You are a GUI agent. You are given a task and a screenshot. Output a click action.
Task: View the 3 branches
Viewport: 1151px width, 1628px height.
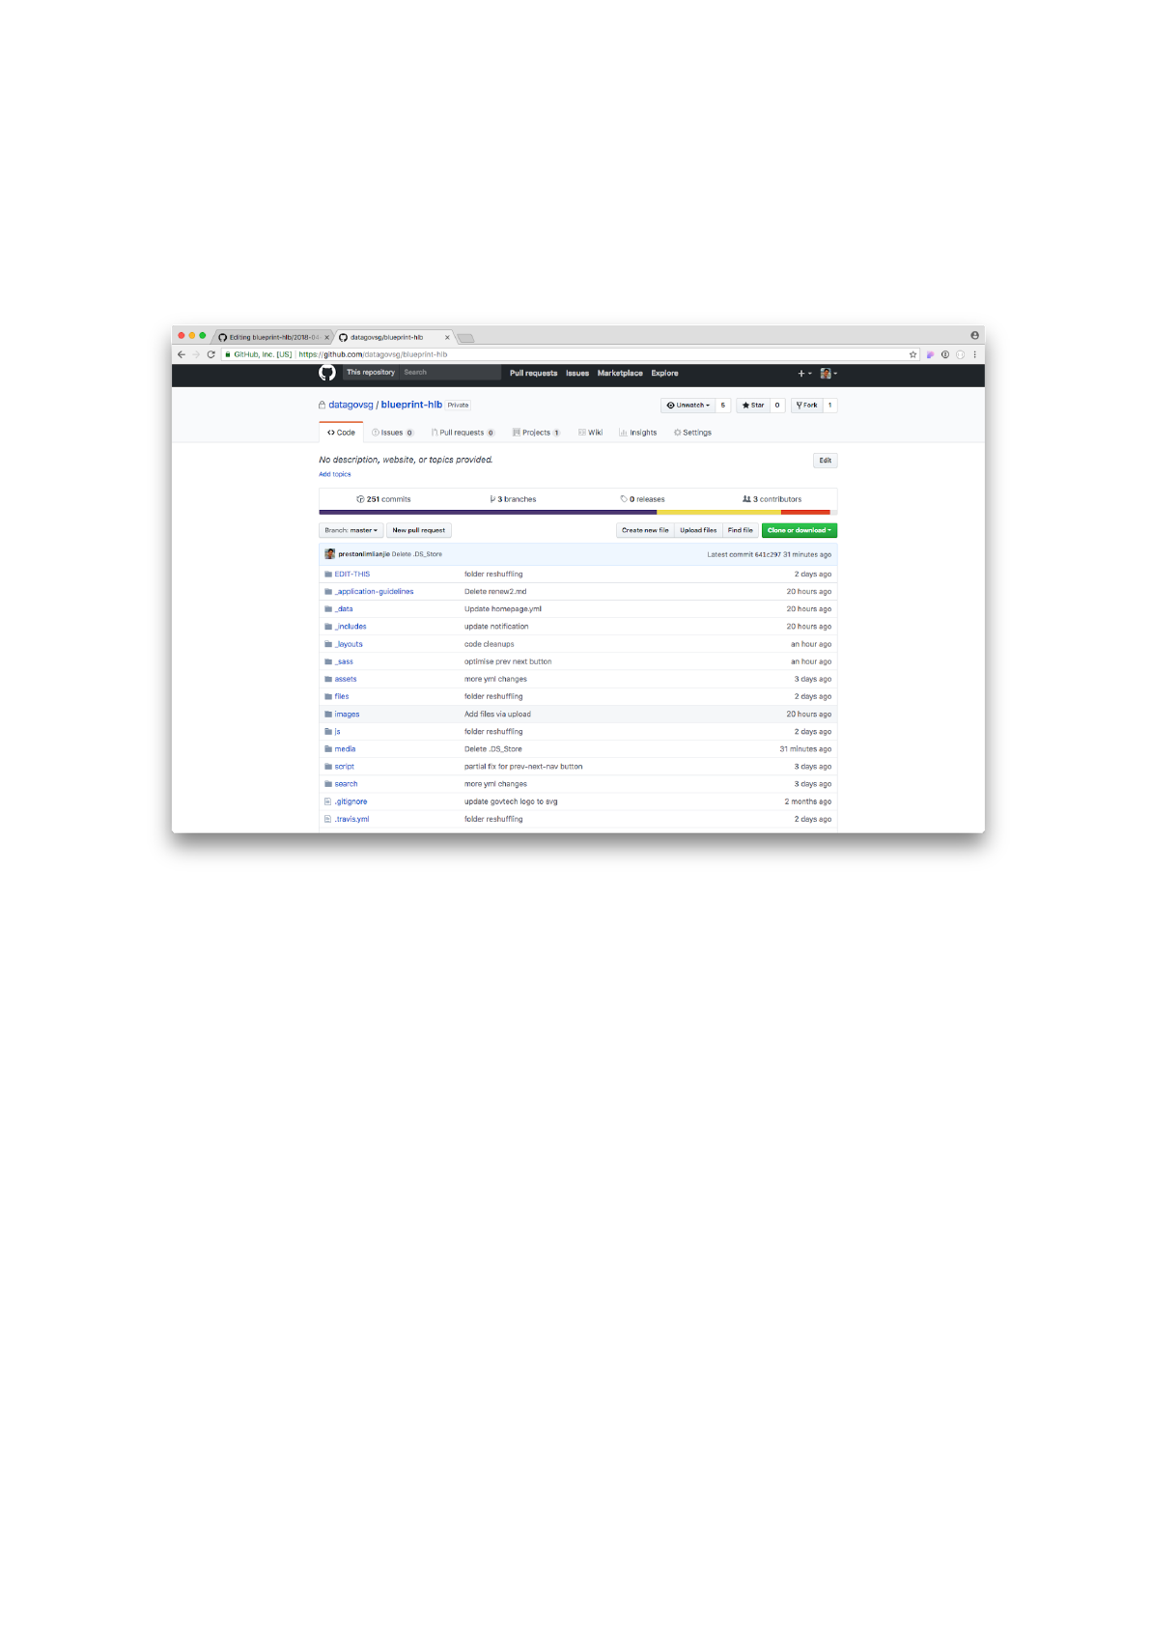(x=513, y=499)
